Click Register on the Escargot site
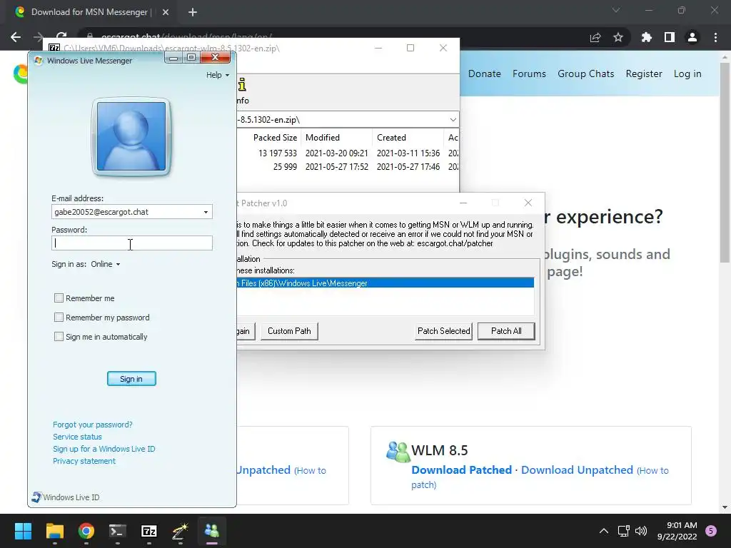Screen dimensions: 731x548 coord(644,73)
